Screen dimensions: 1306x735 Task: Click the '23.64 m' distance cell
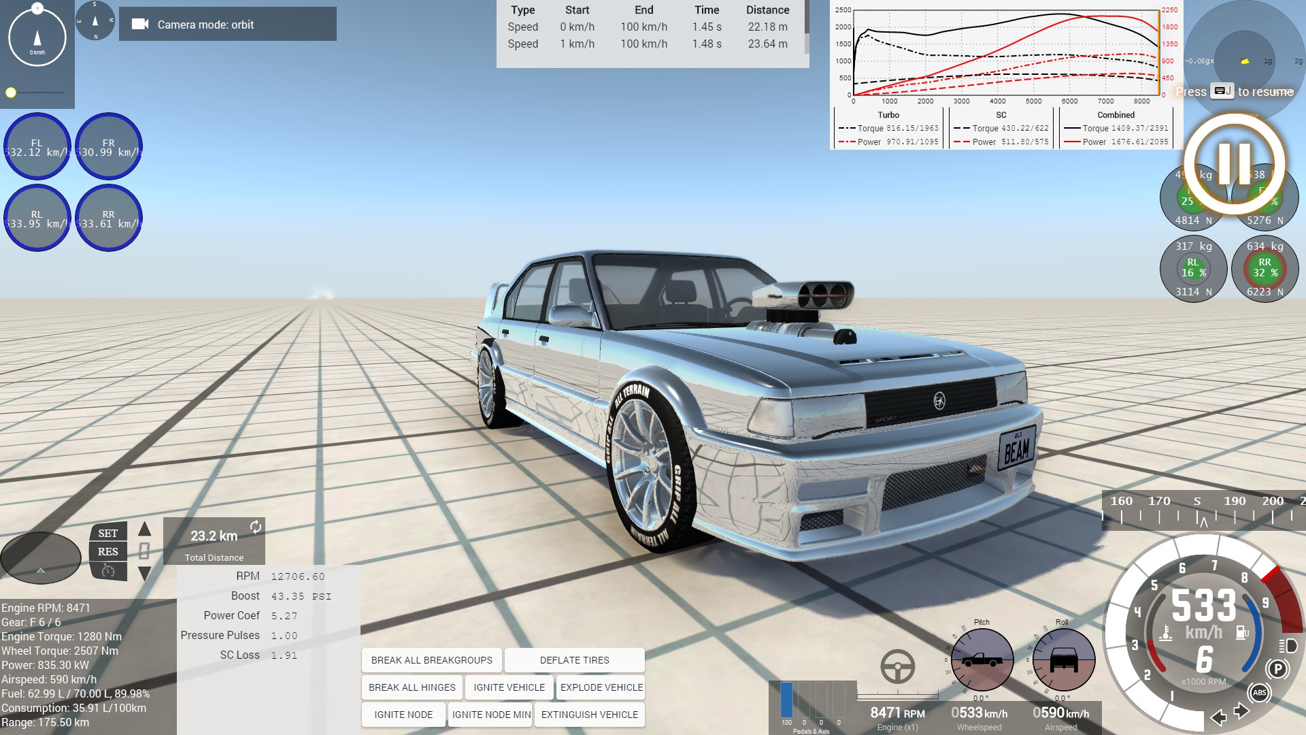point(767,44)
